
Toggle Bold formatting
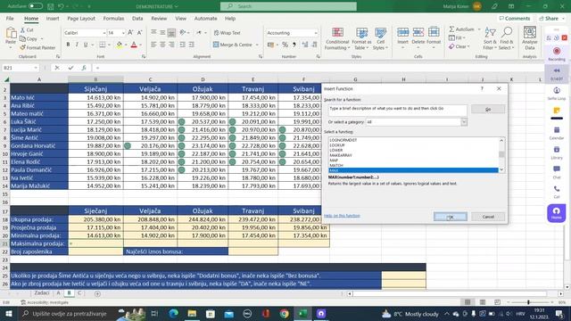[68, 45]
